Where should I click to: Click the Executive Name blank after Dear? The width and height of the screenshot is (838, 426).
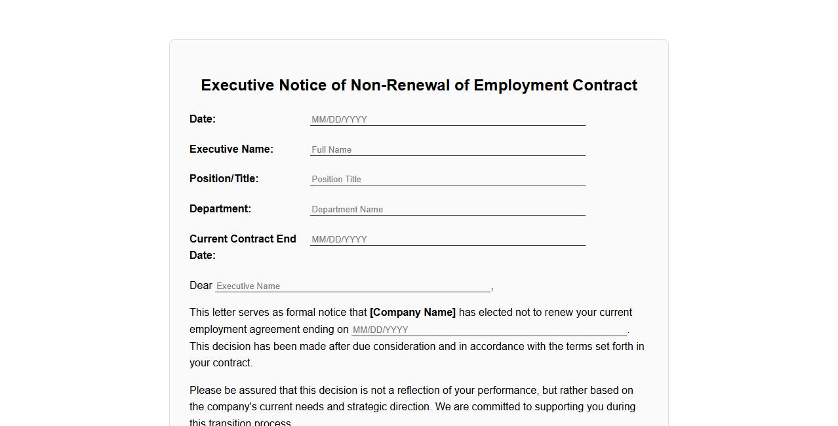pos(352,286)
